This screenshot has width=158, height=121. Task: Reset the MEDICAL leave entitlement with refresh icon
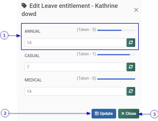(131, 91)
